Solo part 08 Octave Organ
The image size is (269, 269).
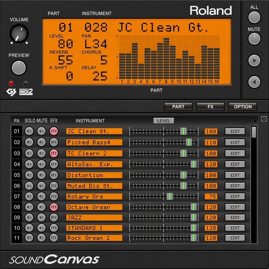click(29, 207)
